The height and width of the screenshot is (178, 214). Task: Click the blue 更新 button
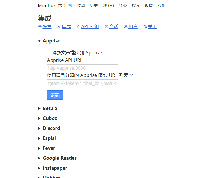coord(55,95)
